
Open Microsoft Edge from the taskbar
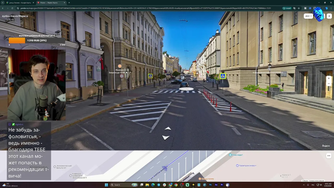tap(153, 185)
